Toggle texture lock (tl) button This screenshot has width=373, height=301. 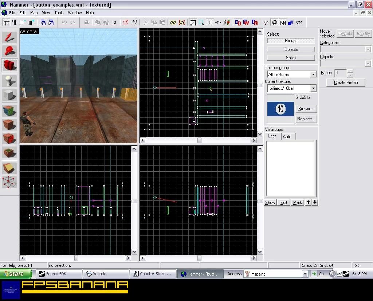coord(210,23)
